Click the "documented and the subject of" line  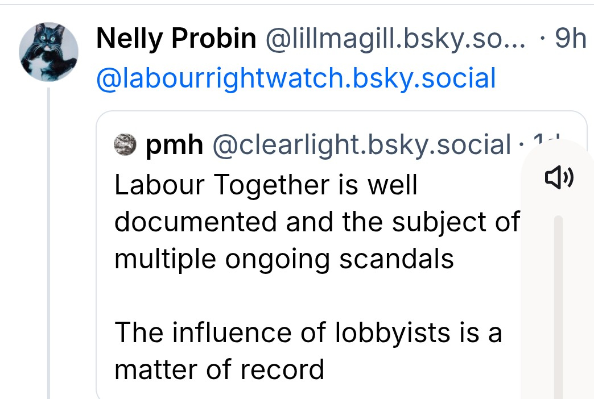pyautogui.click(x=317, y=222)
